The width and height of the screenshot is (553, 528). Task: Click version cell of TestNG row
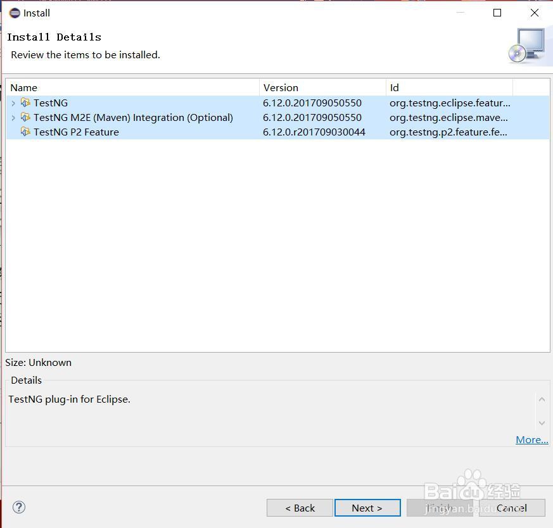pos(312,103)
